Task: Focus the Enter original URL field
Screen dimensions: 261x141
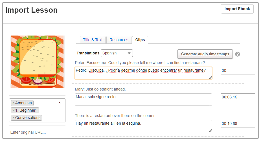Action: coord(37,132)
